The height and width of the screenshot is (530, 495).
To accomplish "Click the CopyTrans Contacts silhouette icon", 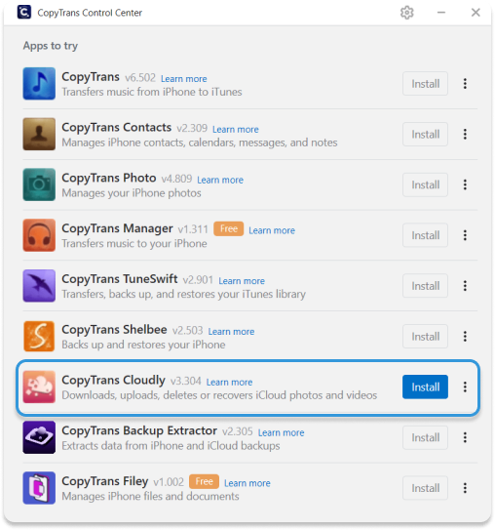I will pyautogui.click(x=39, y=134).
